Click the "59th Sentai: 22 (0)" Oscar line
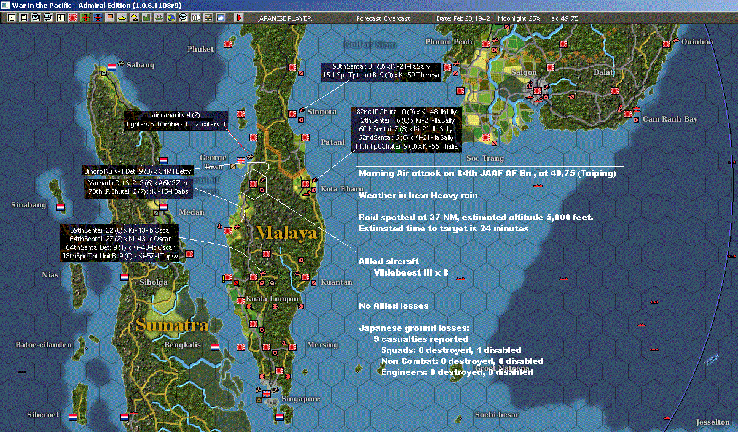 pos(120,230)
